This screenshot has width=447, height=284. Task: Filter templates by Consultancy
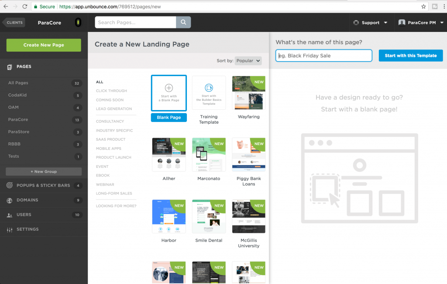[110, 121]
